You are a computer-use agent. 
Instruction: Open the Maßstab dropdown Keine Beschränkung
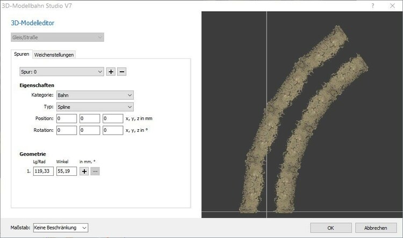61,228
